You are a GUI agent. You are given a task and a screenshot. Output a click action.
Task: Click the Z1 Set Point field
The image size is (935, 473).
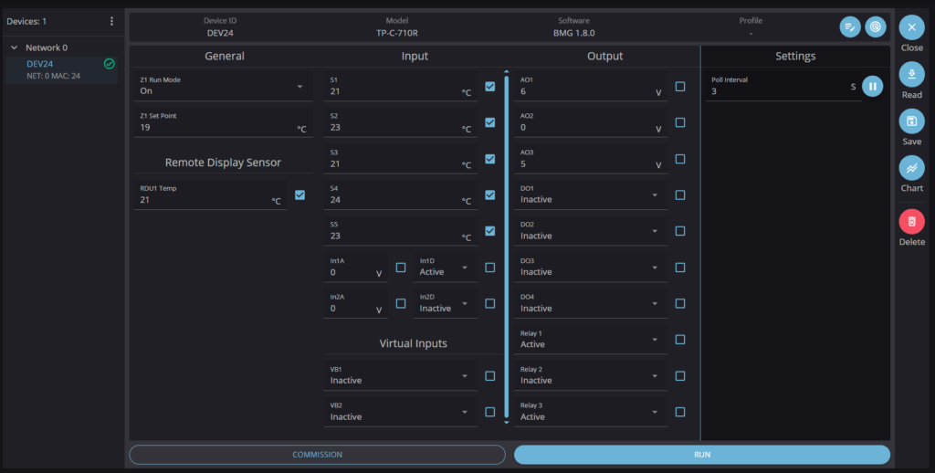[223, 122]
